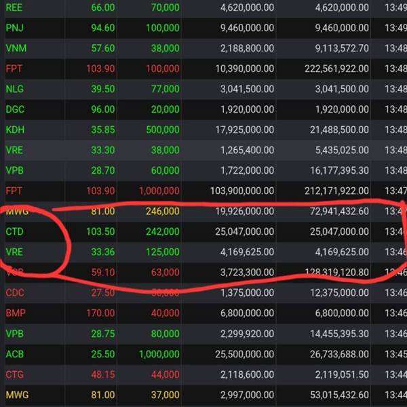Screen dimensions: 407x407
Task: Click total 5,435,025.00 in VRE row
Action: pyautogui.click(x=342, y=150)
